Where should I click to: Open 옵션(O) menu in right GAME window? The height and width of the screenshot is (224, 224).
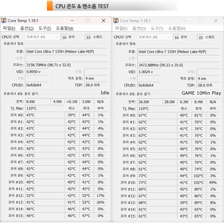click(139, 28)
